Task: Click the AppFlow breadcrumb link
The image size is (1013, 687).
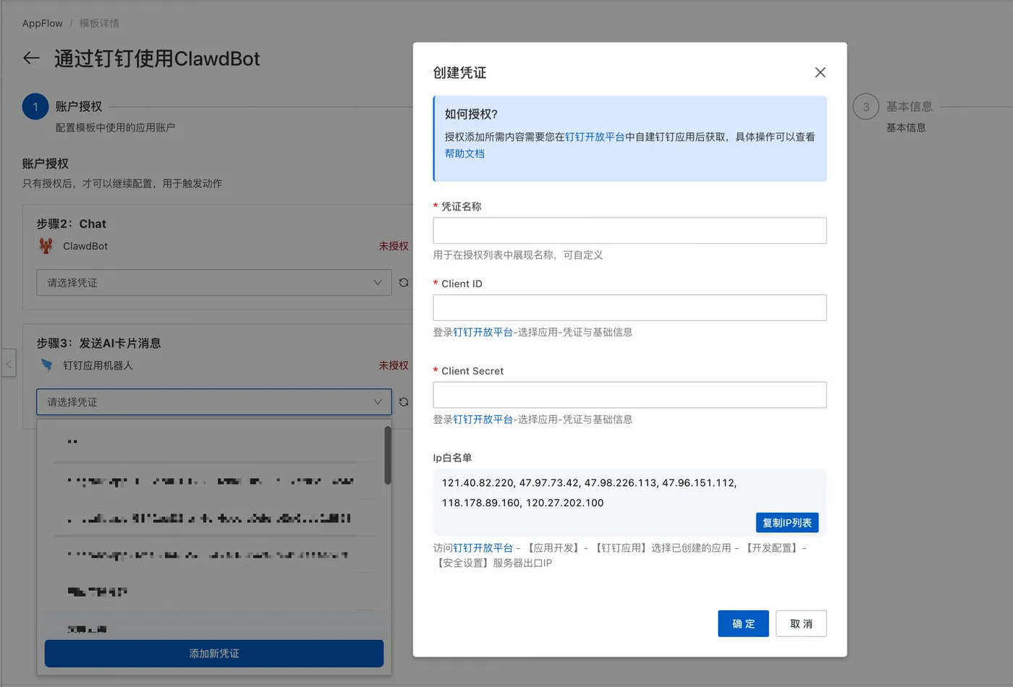Action: tap(42, 23)
